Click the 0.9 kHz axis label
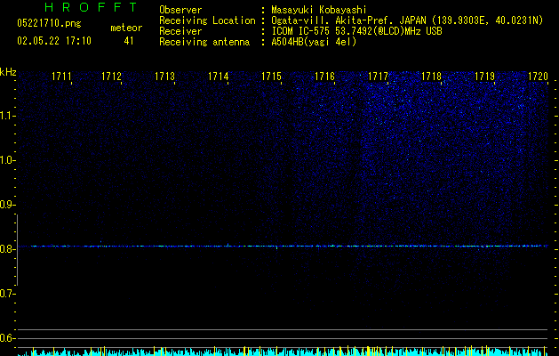Screen dimensions: 559x356 (x=7, y=205)
